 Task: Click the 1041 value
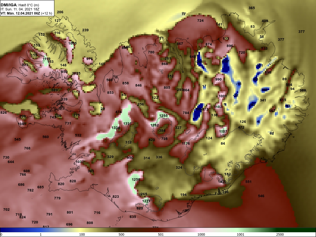22,124
